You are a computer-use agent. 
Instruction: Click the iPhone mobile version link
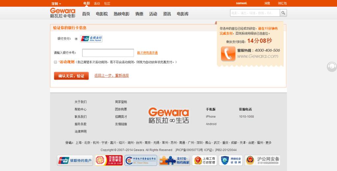pos(211,117)
